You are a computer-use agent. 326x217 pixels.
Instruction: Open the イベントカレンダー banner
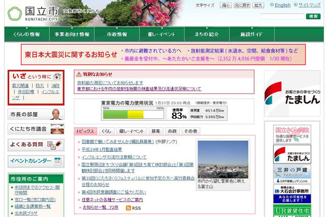[x=36, y=161]
